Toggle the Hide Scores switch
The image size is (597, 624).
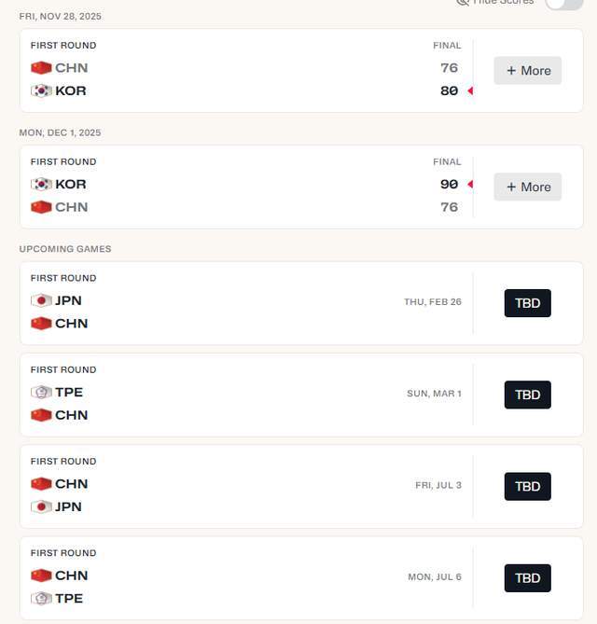(x=563, y=3)
